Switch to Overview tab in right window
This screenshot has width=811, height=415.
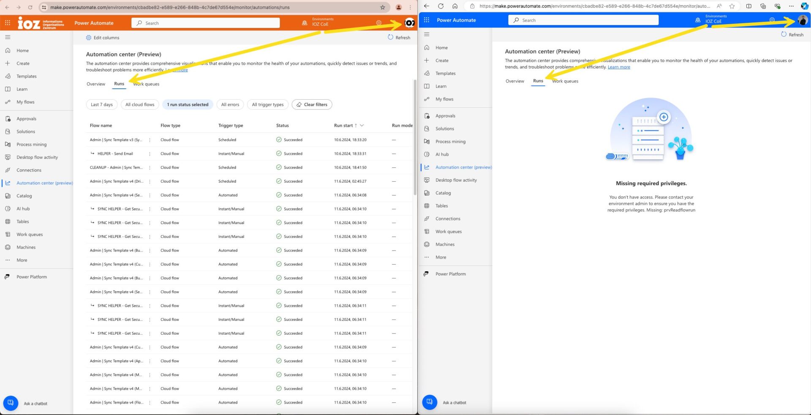pos(515,81)
